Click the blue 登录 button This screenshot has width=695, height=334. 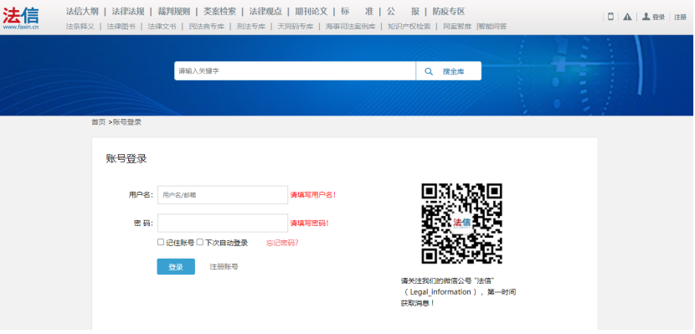click(x=176, y=267)
